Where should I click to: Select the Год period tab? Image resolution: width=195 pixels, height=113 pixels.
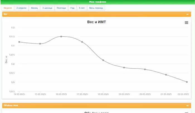[72, 8]
